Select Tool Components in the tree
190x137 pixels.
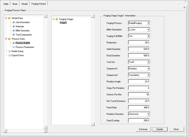pyautogui.click(x=24, y=35)
